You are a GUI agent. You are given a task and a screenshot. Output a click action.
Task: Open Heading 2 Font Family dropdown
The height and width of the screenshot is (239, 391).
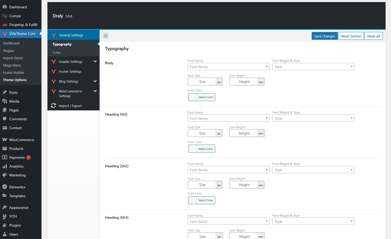pos(228,170)
